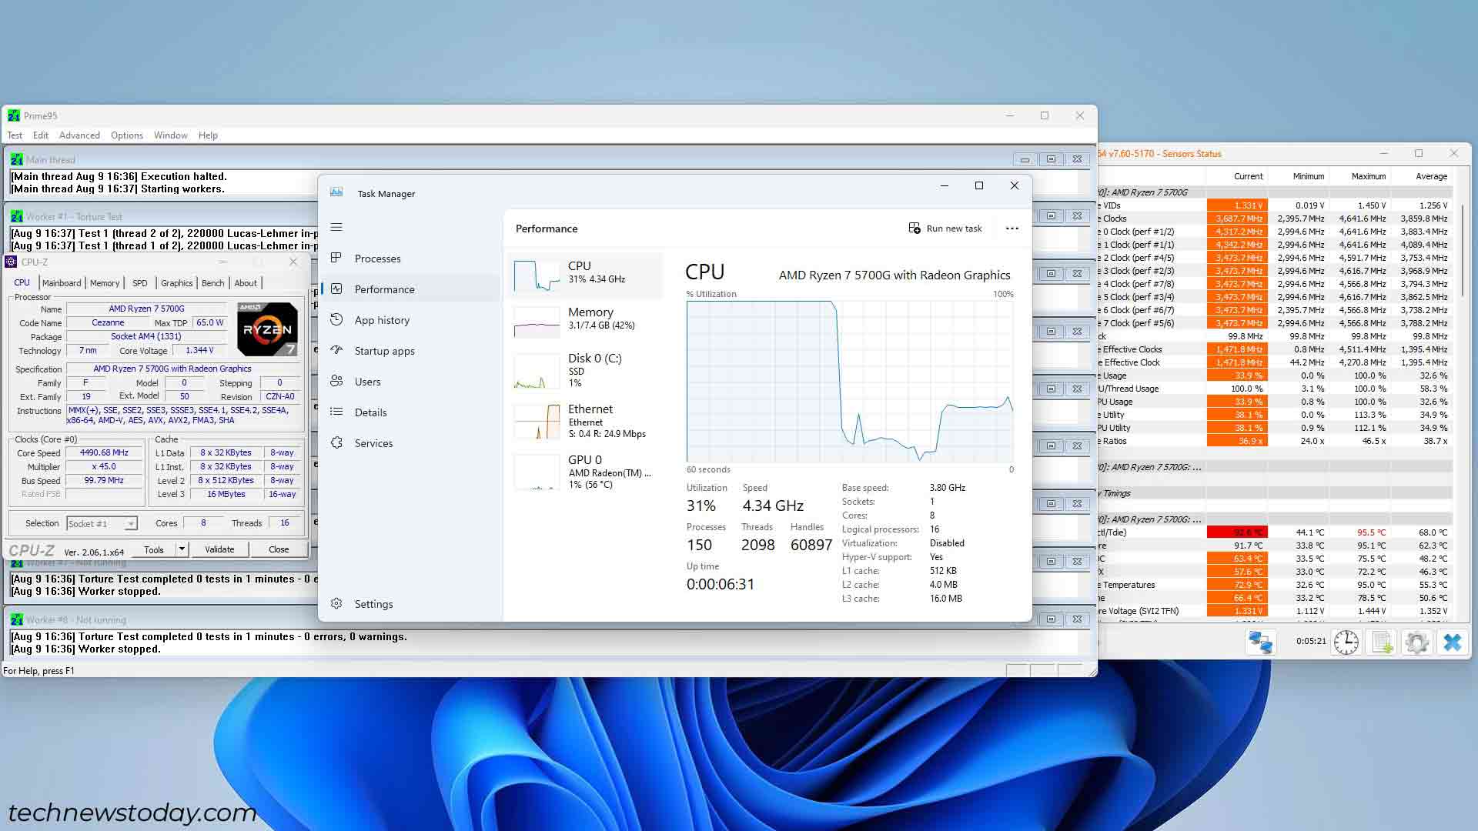Viewport: 1478px width, 831px height.
Task: Click CPU-Z Close button
Action: [x=279, y=549]
